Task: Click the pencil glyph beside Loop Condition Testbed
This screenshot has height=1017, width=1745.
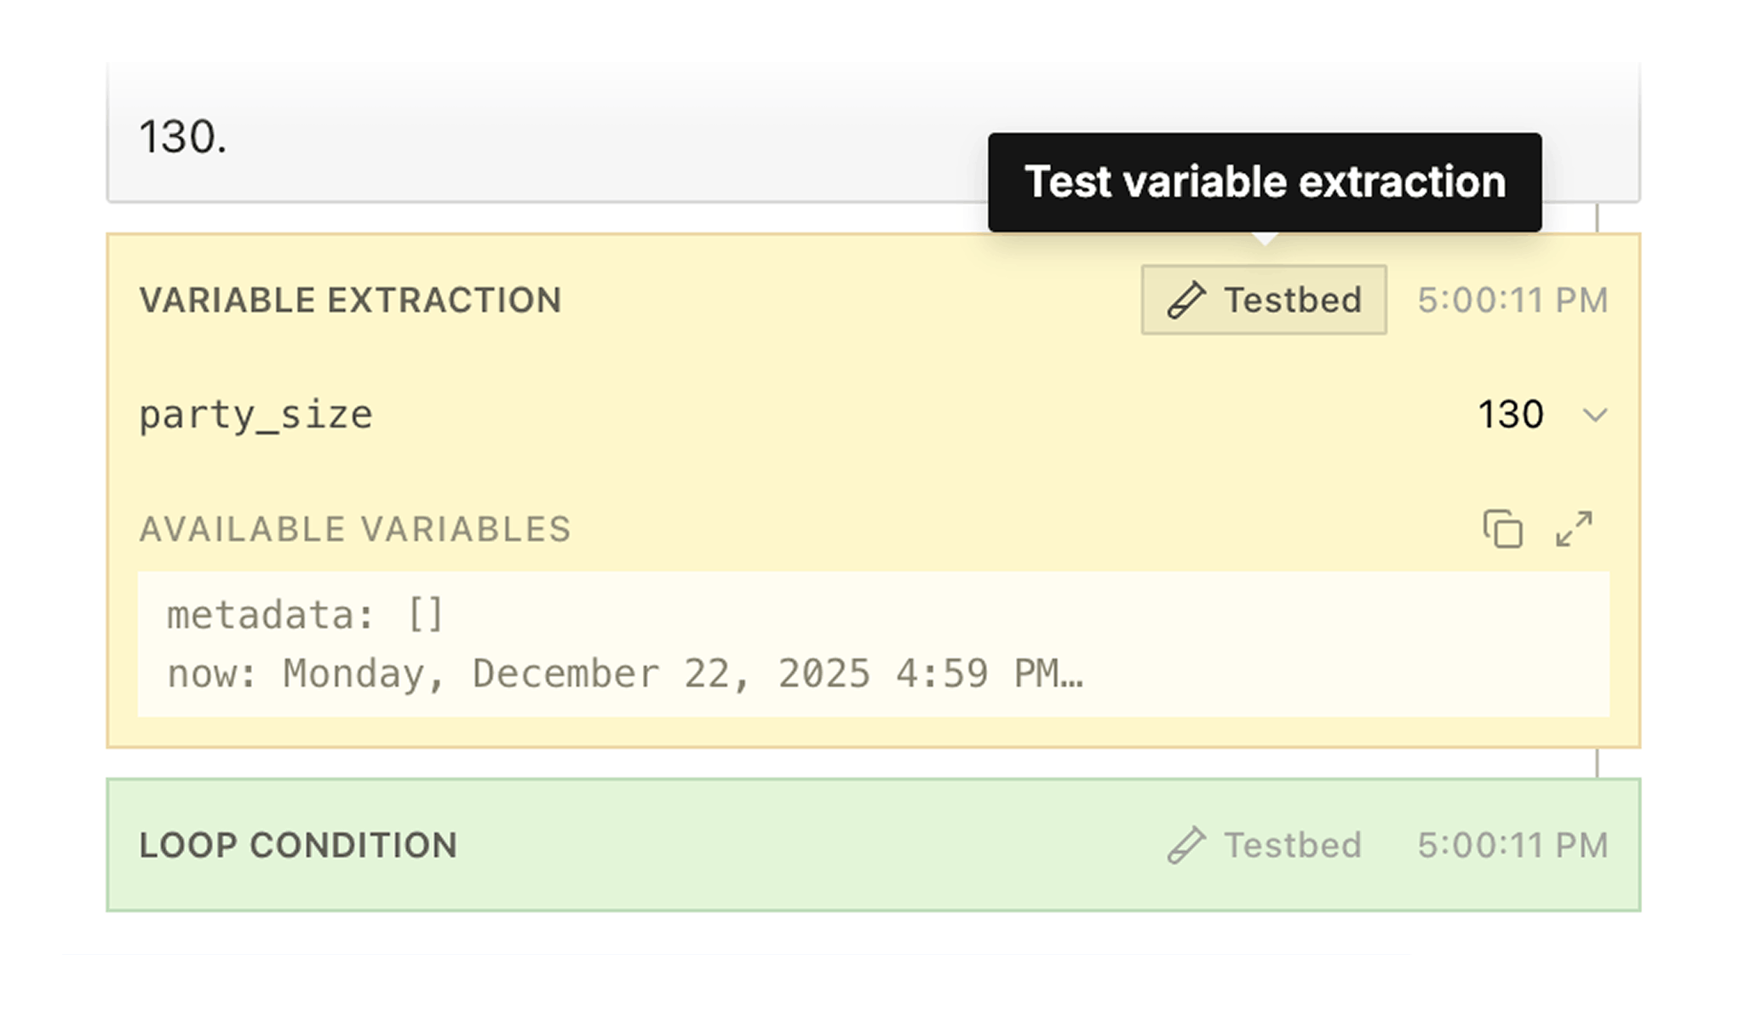Action: [1186, 846]
